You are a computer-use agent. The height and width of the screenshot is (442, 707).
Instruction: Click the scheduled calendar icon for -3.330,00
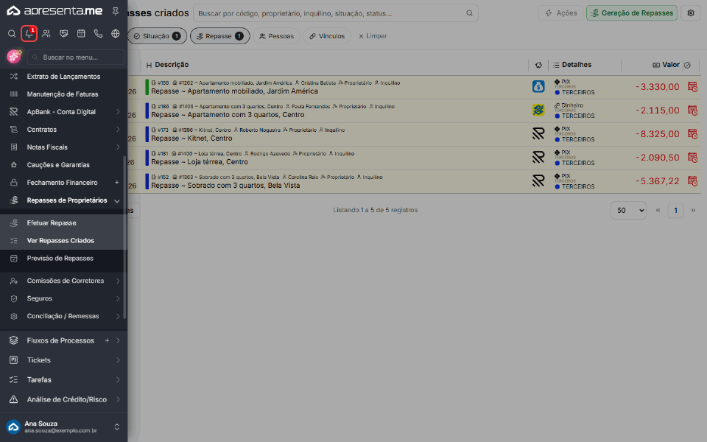[x=692, y=87]
